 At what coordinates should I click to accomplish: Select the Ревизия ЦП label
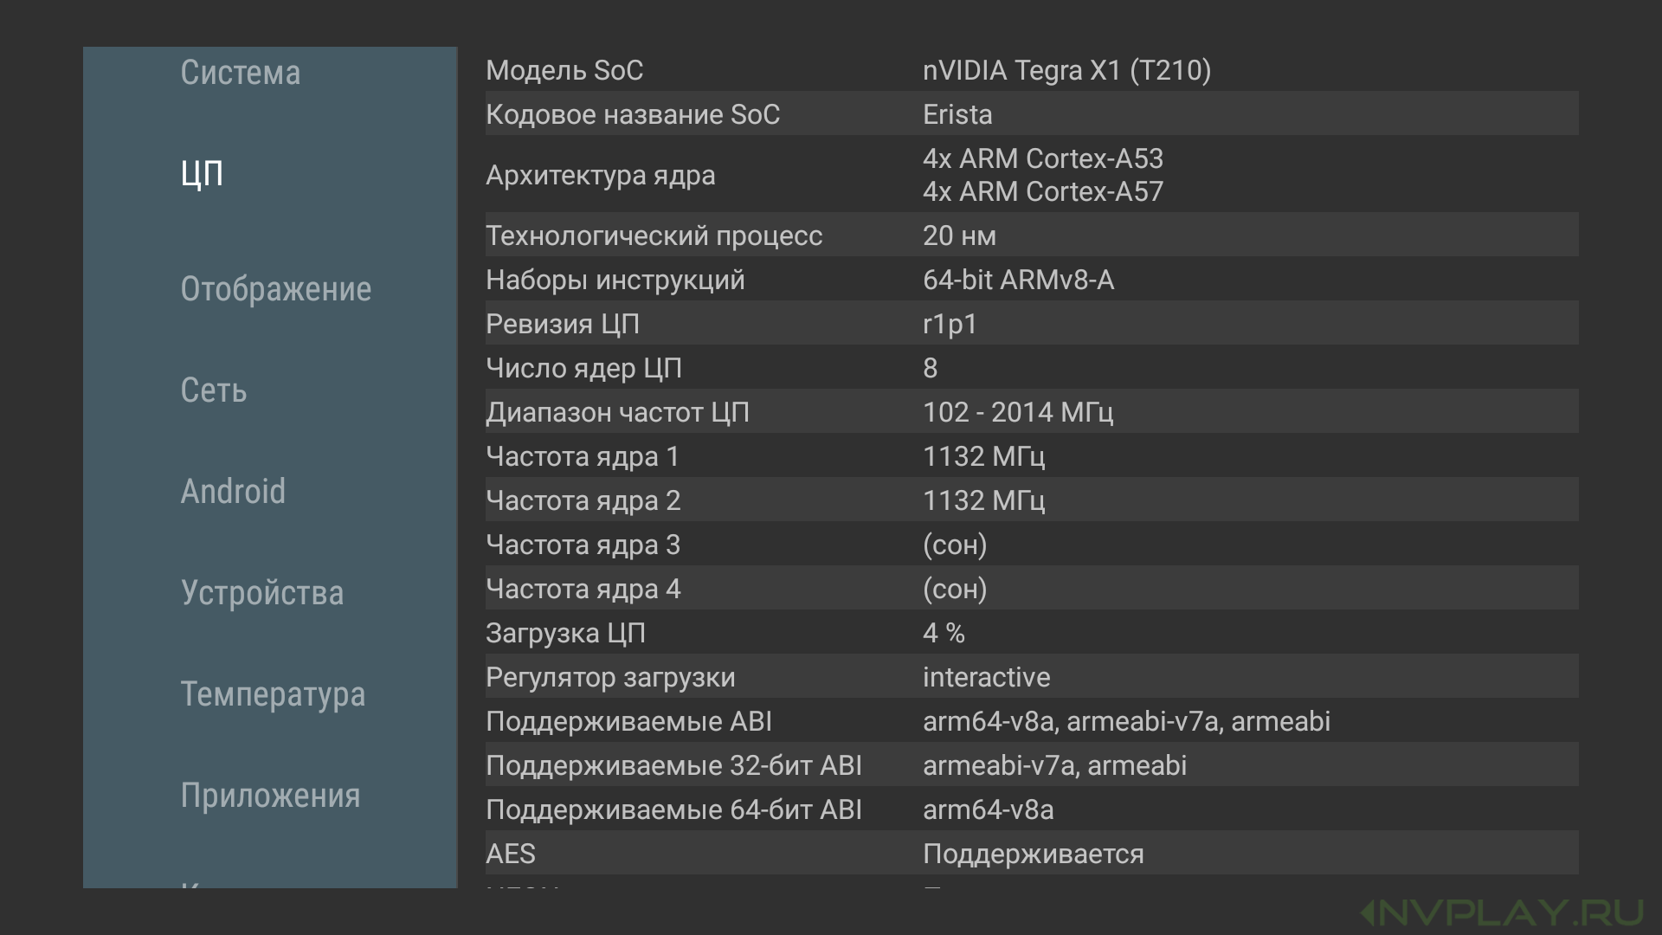click(563, 324)
